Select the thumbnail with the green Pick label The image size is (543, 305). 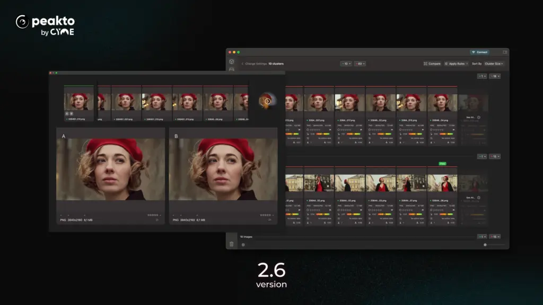(x=443, y=183)
